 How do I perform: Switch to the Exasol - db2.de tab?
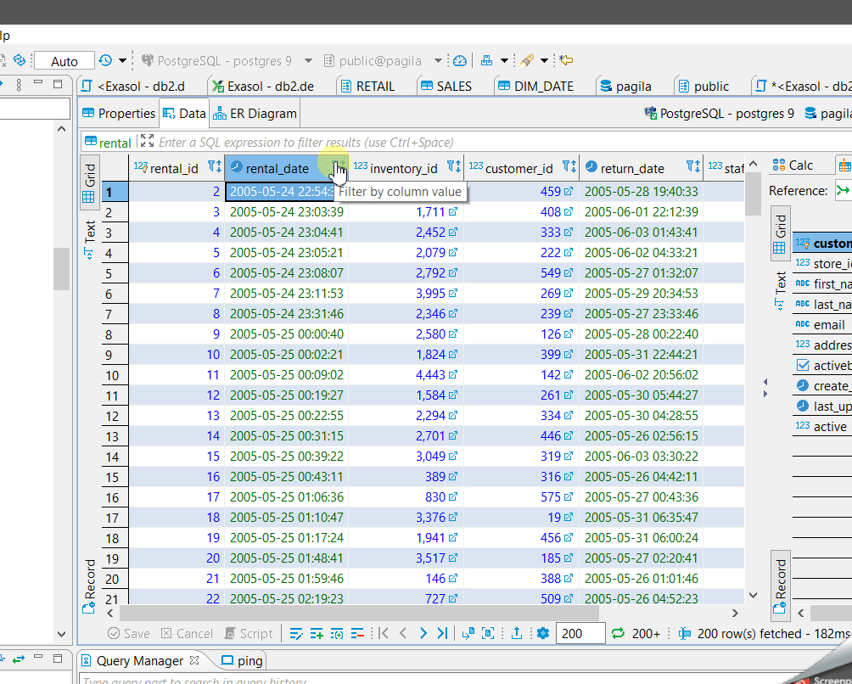tap(263, 87)
